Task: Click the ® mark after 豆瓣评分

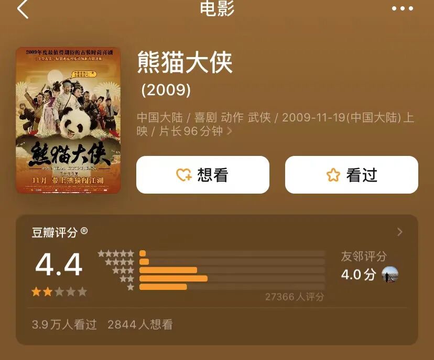Action: click(x=84, y=231)
